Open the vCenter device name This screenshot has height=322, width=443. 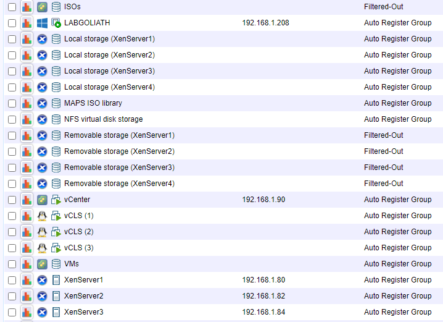pyautogui.click(x=77, y=200)
